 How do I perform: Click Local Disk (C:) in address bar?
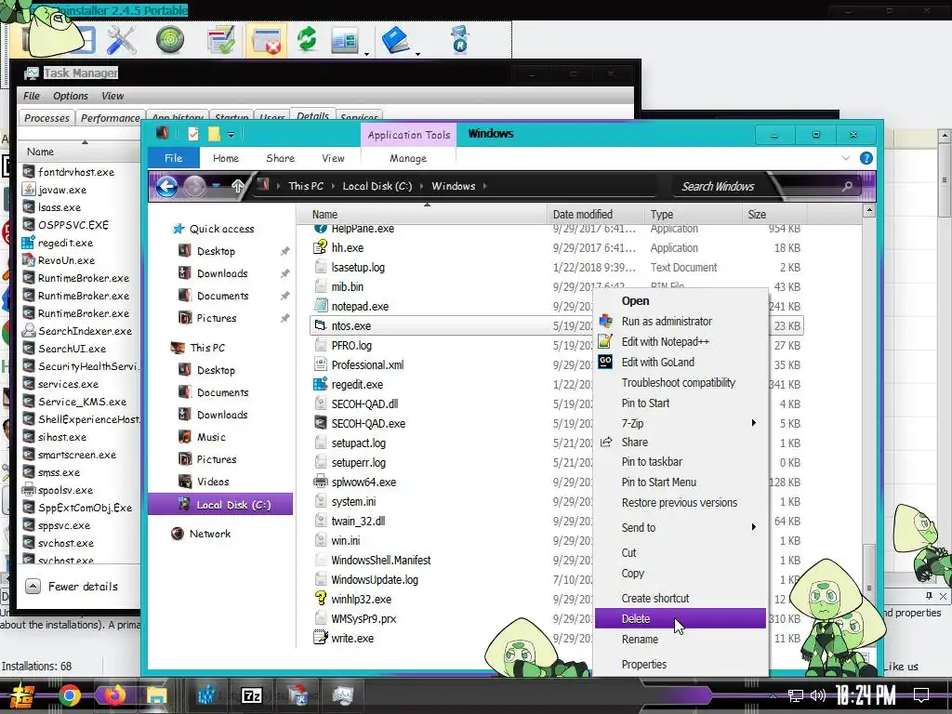pos(377,186)
